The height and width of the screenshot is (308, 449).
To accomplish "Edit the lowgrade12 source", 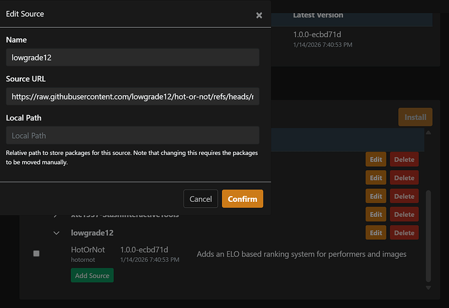I will (x=376, y=232).
